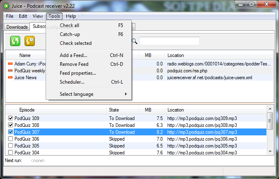Open the View menu
The image size is (279, 179).
click(38, 16)
